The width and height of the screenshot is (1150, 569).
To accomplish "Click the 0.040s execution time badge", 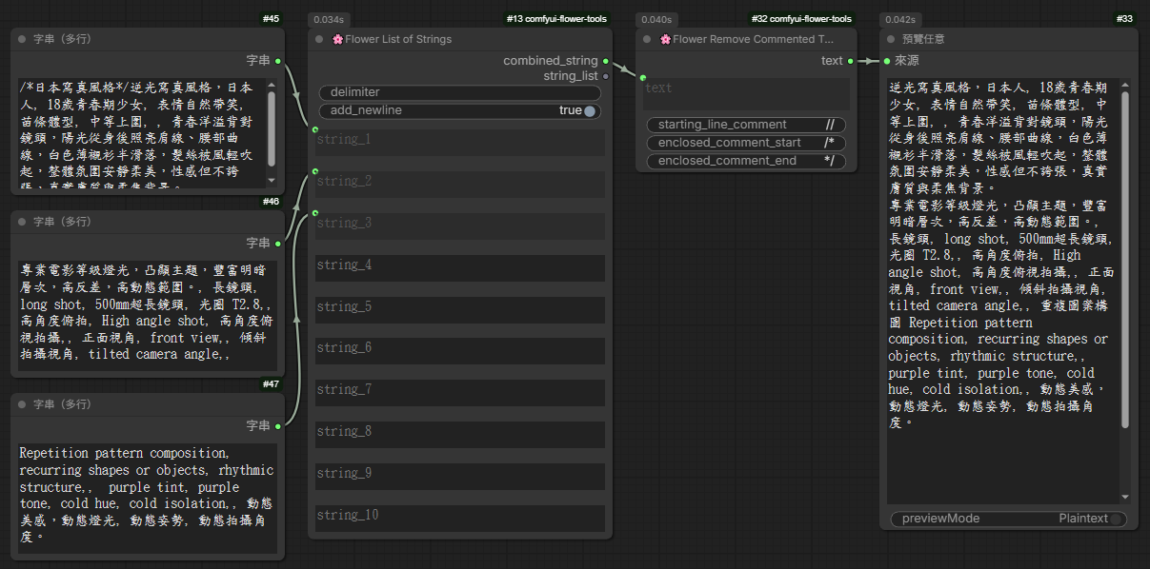I will point(656,19).
